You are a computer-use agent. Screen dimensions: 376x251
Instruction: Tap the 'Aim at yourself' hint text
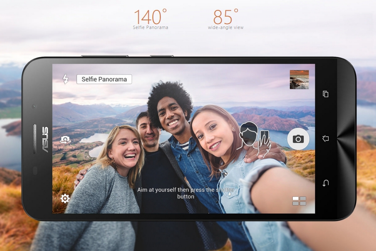pyautogui.click(x=186, y=193)
